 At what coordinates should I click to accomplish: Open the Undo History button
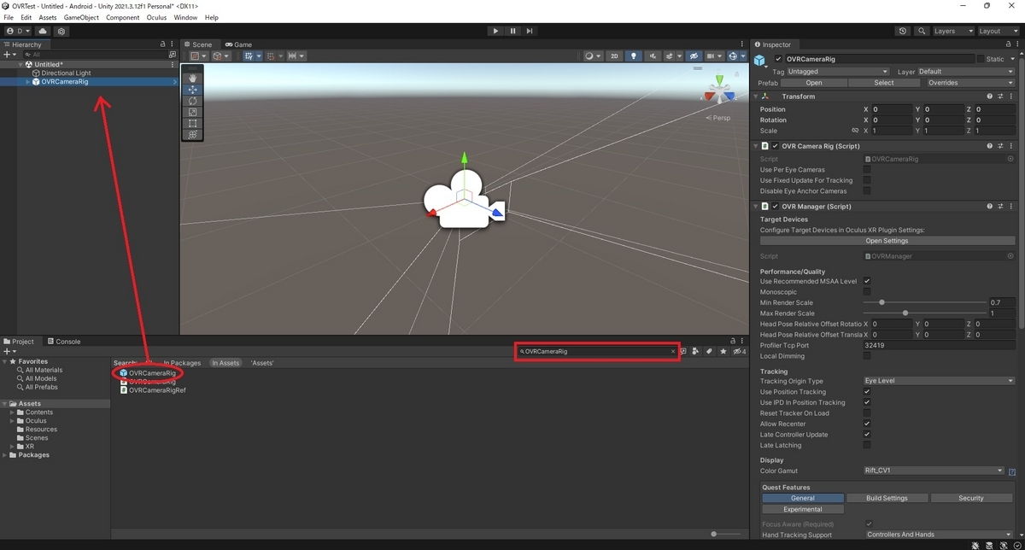[903, 31]
